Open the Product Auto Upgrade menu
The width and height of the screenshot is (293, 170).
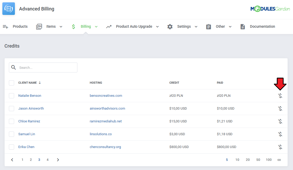click(134, 26)
